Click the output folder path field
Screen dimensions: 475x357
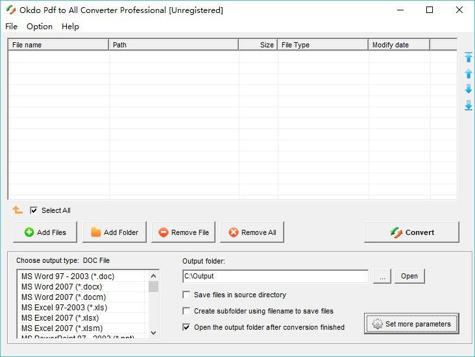[276, 276]
